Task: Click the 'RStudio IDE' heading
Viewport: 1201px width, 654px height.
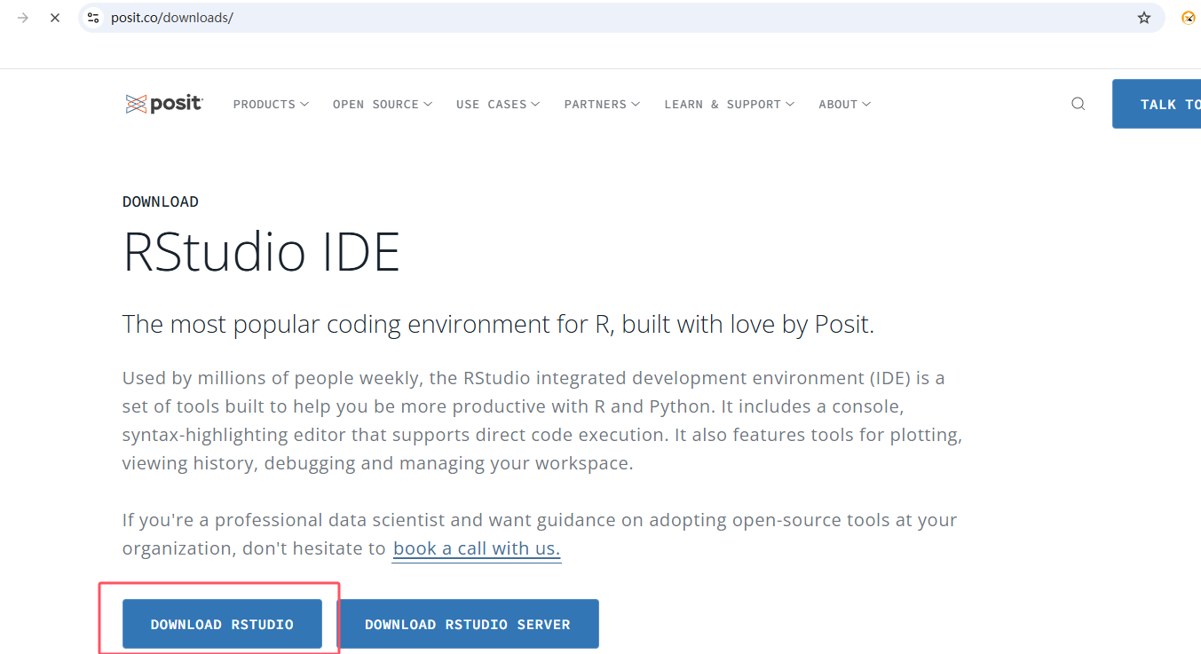Action: (x=262, y=252)
